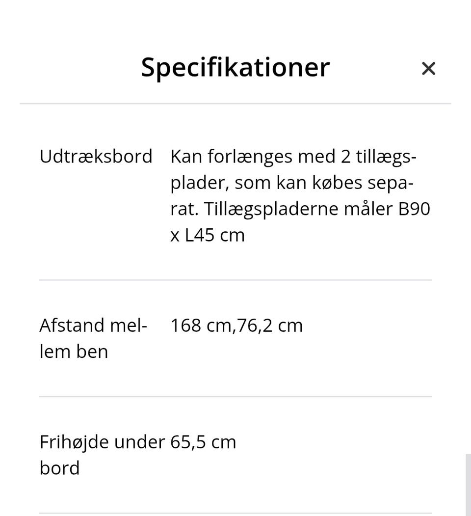Click the word 'bord' below Frihøjde under
This screenshot has height=516, width=471.
[x=59, y=468]
